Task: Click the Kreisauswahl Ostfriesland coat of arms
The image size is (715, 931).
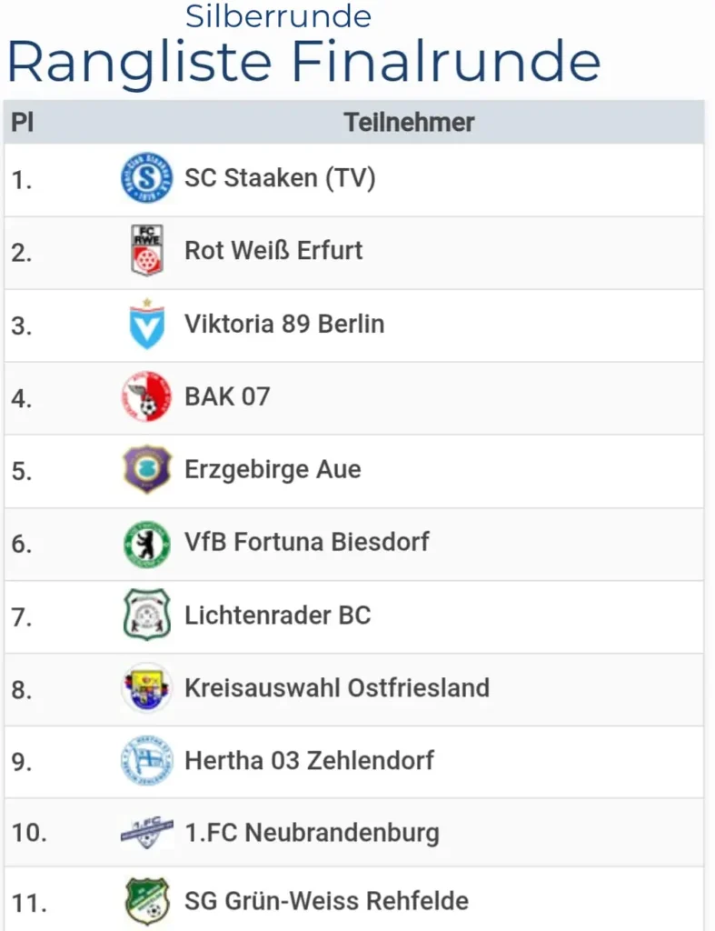Action: click(x=146, y=688)
